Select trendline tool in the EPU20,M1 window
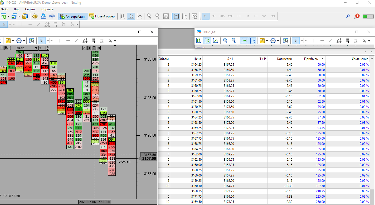This screenshot has width=375, height=205. (331, 41)
